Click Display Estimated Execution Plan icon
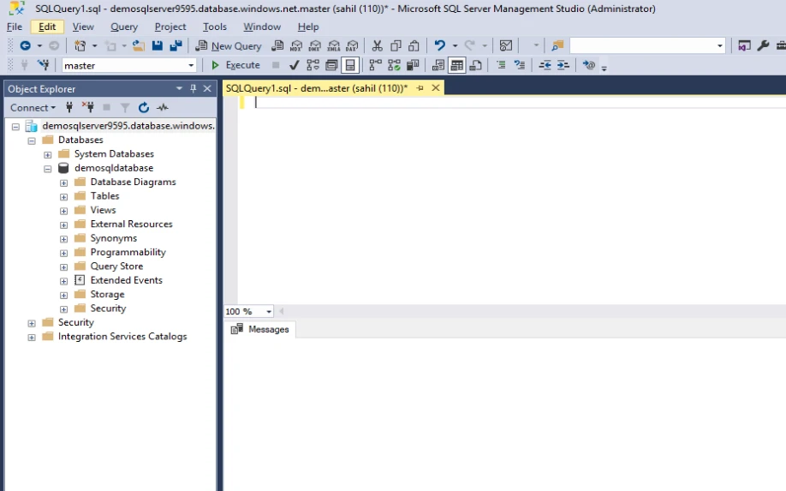The height and width of the screenshot is (491, 786). click(313, 65)
